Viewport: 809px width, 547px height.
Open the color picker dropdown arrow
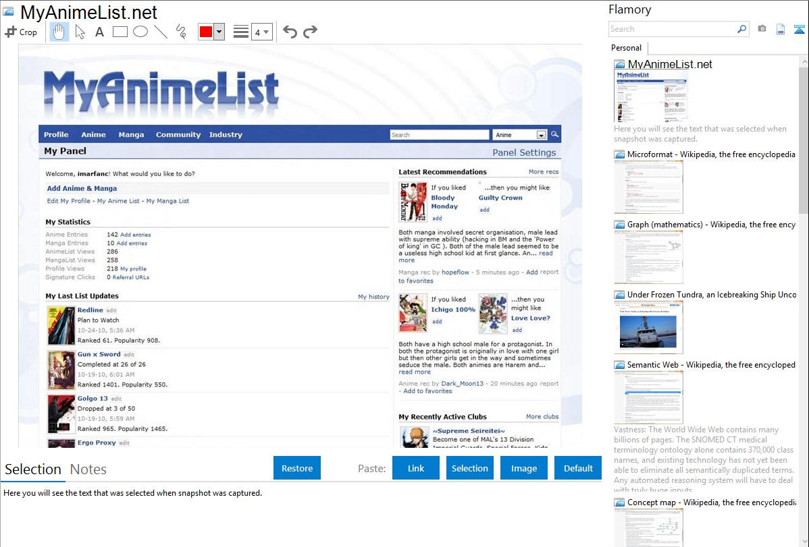click(219, 32)
